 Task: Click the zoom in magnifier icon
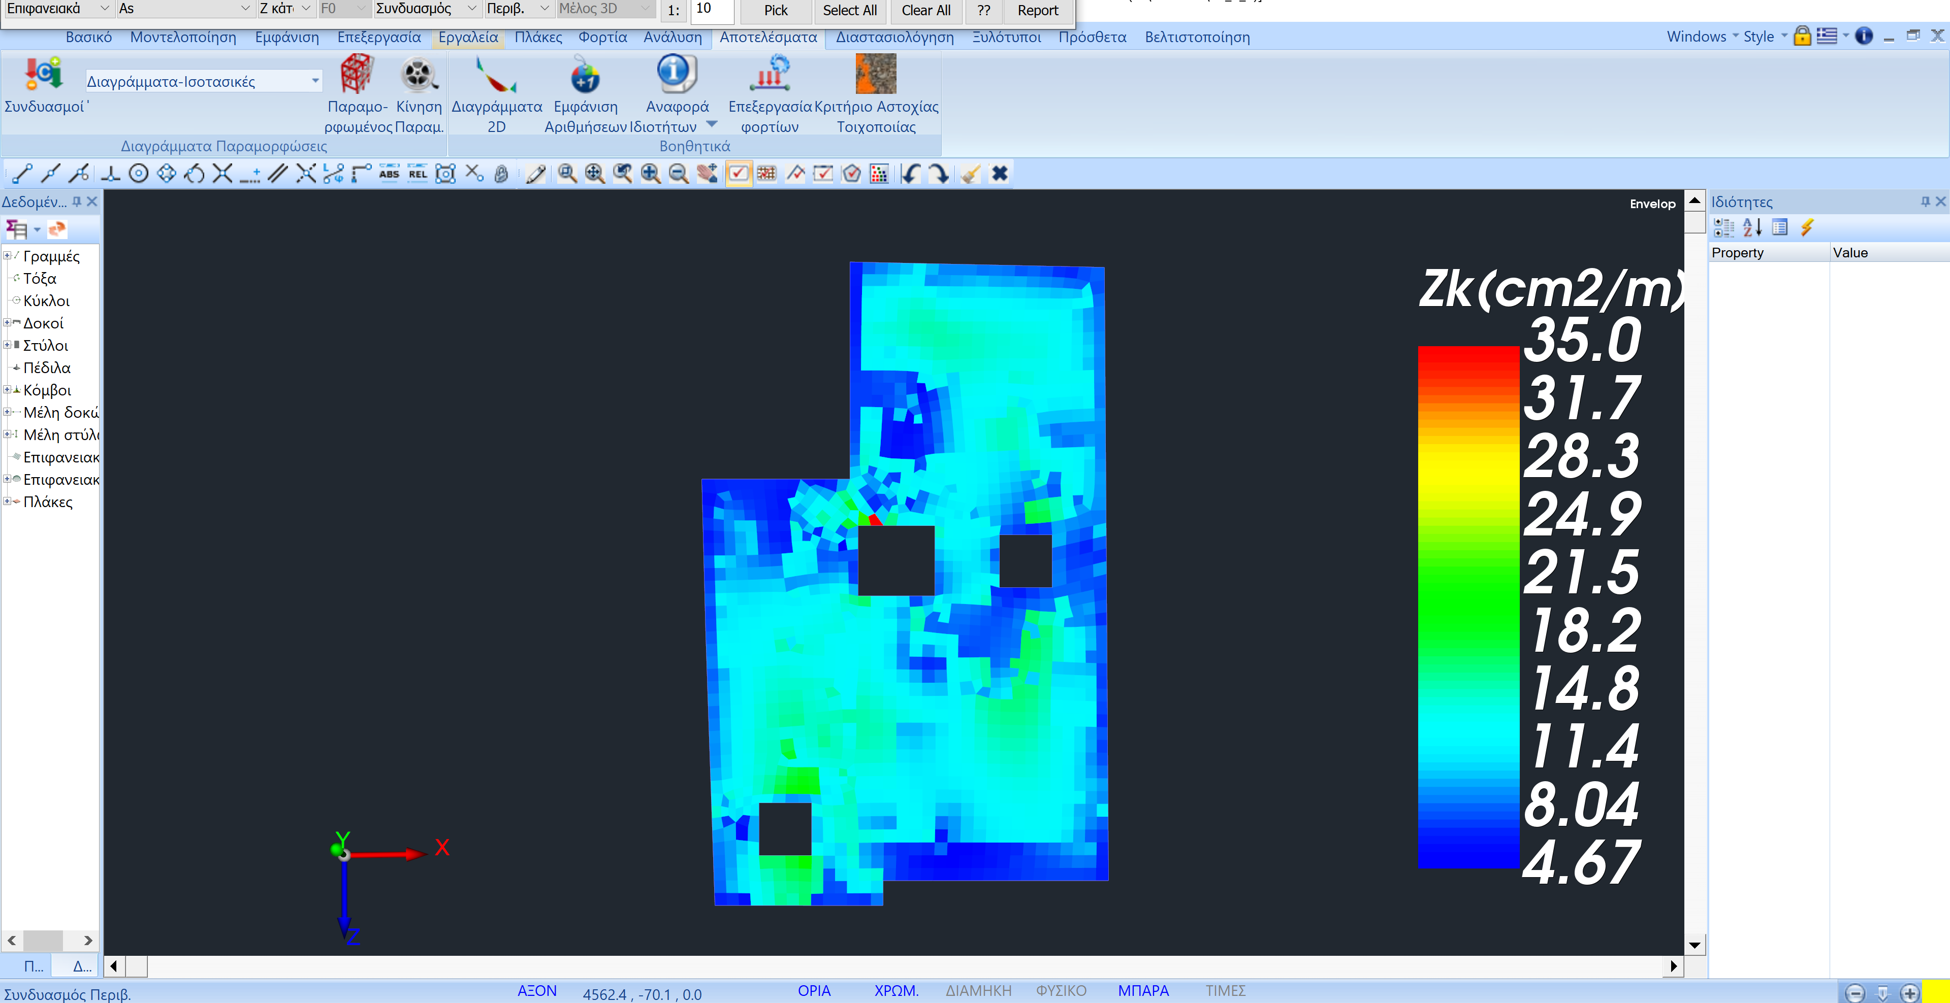650,174
